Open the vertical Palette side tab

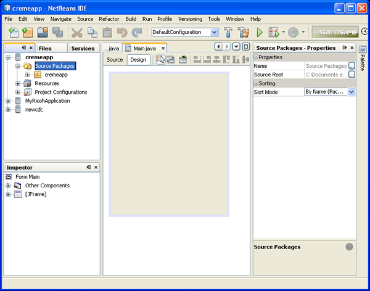362,59
